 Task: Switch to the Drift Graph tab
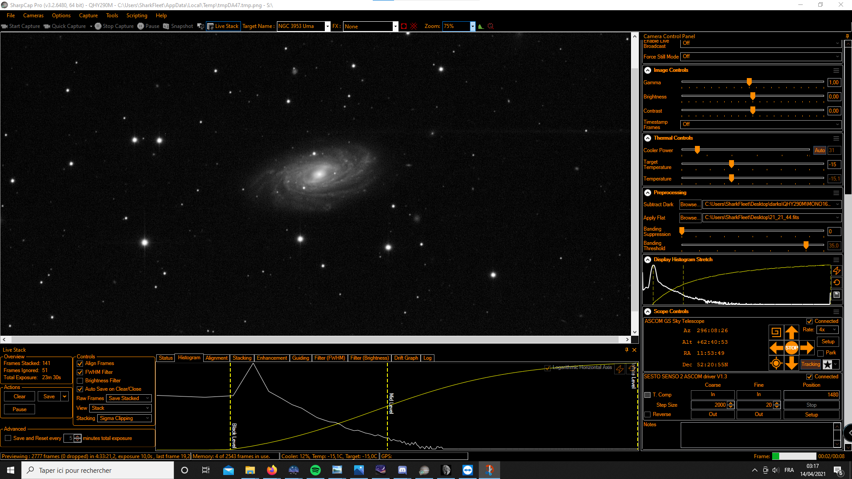[406, 358]
